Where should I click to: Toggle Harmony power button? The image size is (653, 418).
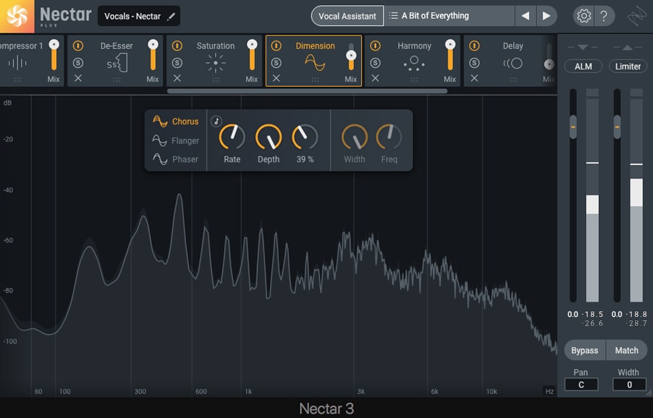375,45
